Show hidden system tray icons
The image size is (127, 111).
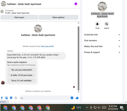pyautogui.click(x=87, y=107)
